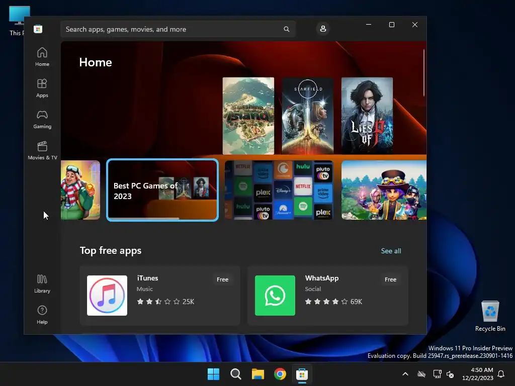This screenshot has width=515, height=386.
Task: Click the iTunes app title text
Action: 147,278
